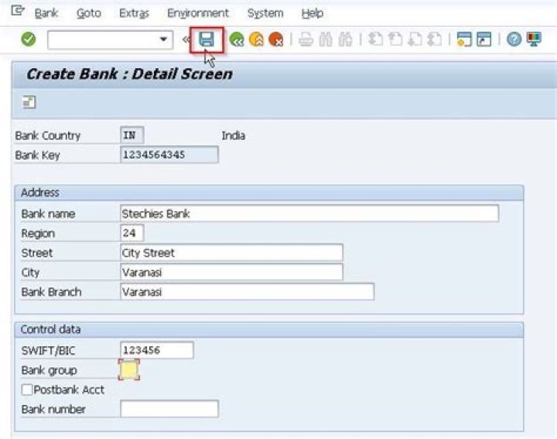Click the Control data section header
Screen dimensions: 557x439
(x=269, y=330)
